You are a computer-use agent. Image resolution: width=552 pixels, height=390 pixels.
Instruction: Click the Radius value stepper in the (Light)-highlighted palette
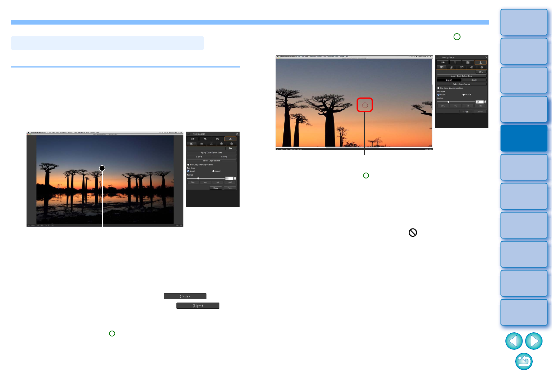pyautogui.click(x=485, y=102)
